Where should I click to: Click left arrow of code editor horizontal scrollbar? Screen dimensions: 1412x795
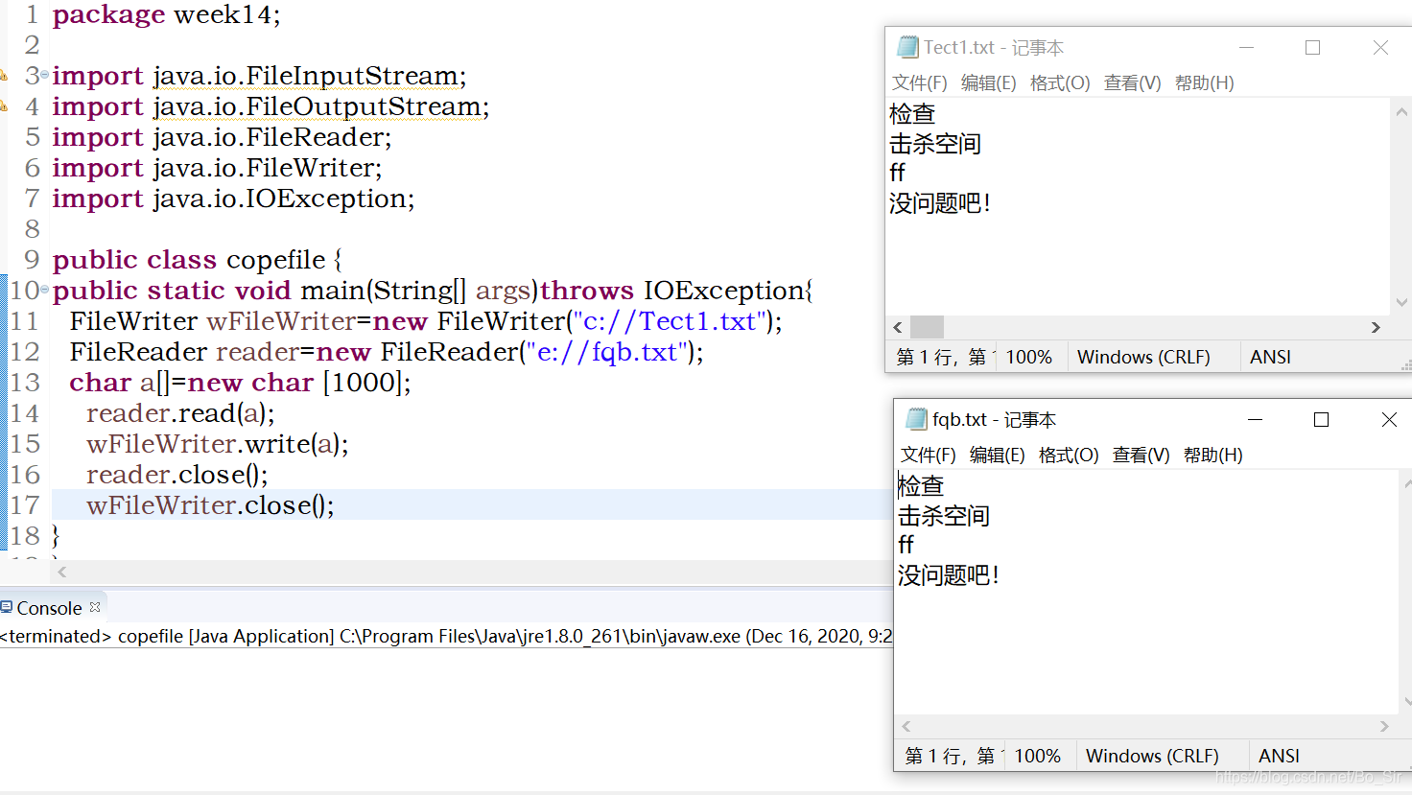tap(62, 572)
